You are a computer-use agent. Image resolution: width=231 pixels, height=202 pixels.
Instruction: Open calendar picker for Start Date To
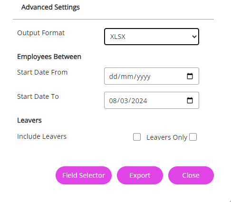[x=190, y=100]
